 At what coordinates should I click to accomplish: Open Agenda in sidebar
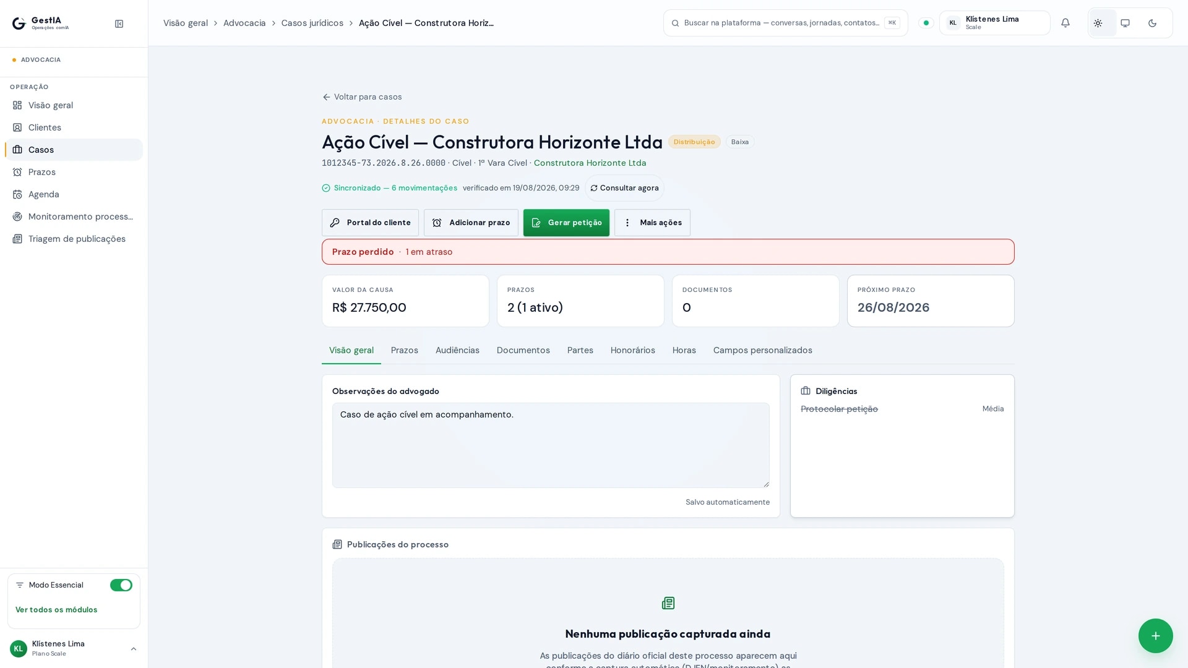(74, 194)
